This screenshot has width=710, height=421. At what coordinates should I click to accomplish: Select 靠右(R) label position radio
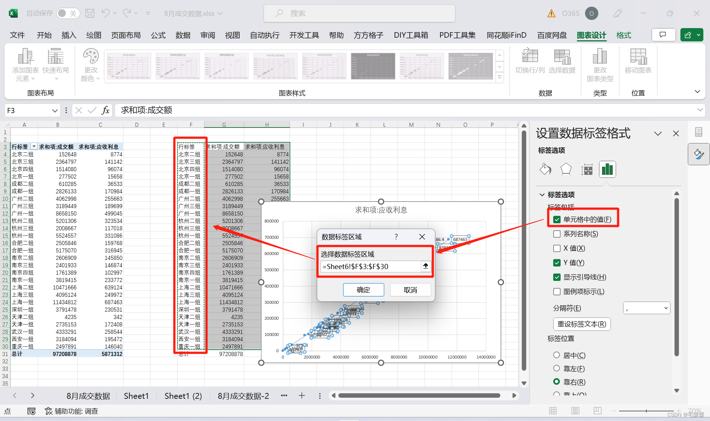557,381
